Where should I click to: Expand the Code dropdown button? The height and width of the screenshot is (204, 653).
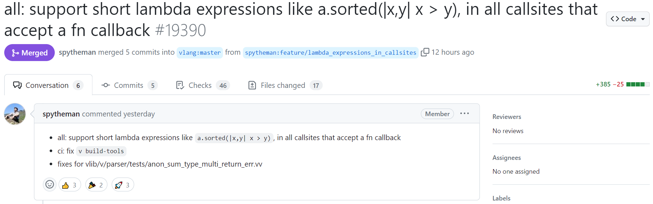click(x=628, y=19)
